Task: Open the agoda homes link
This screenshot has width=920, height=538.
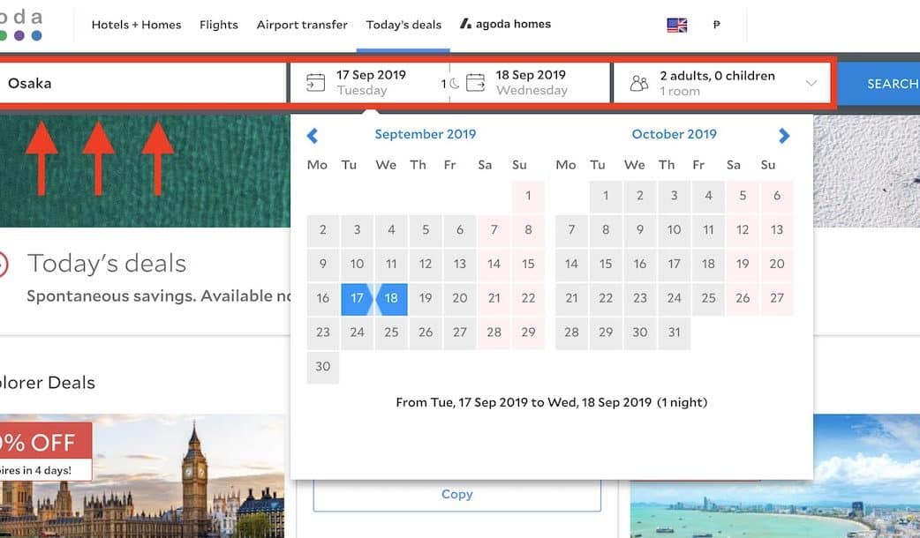Action: click(x=505, y=24)
